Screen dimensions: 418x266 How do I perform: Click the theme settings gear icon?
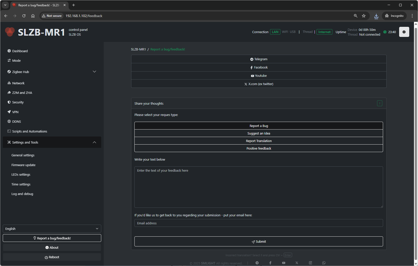[x=404, y=32]
